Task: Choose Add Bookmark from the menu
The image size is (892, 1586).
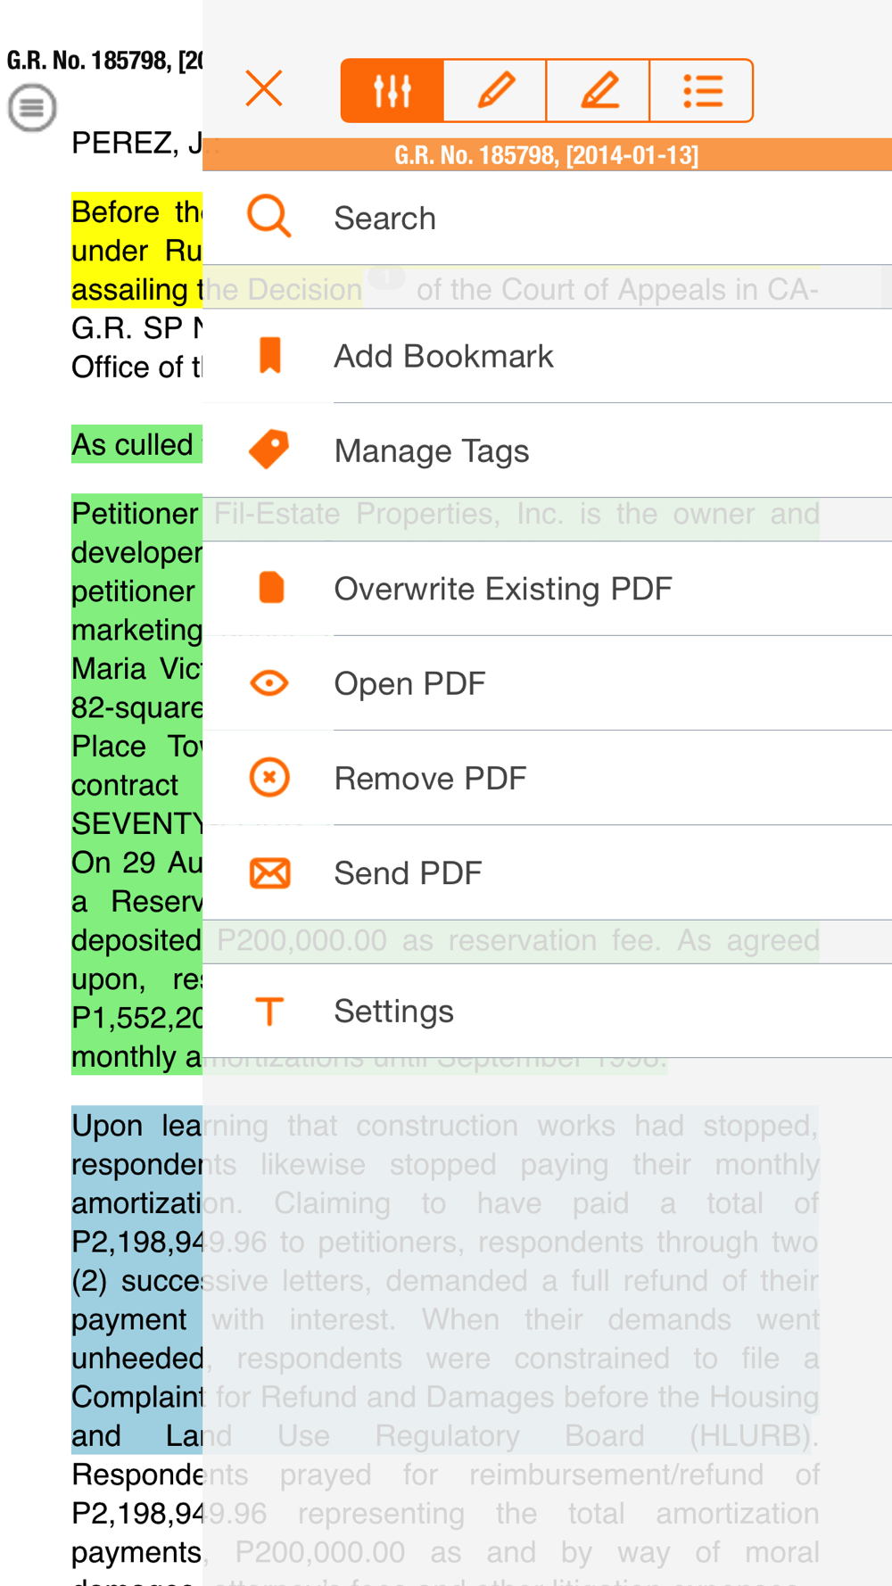Action: [443, 357]
